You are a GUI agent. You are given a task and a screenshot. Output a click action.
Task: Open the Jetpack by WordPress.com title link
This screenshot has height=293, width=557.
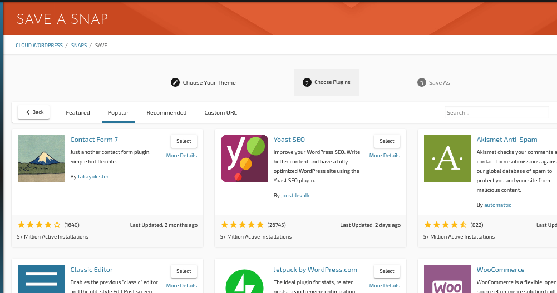click(316, 270)
